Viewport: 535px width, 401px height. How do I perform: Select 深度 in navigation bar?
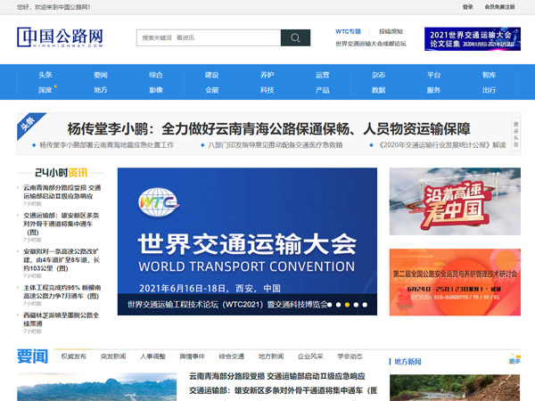click(x=45, y=90)
